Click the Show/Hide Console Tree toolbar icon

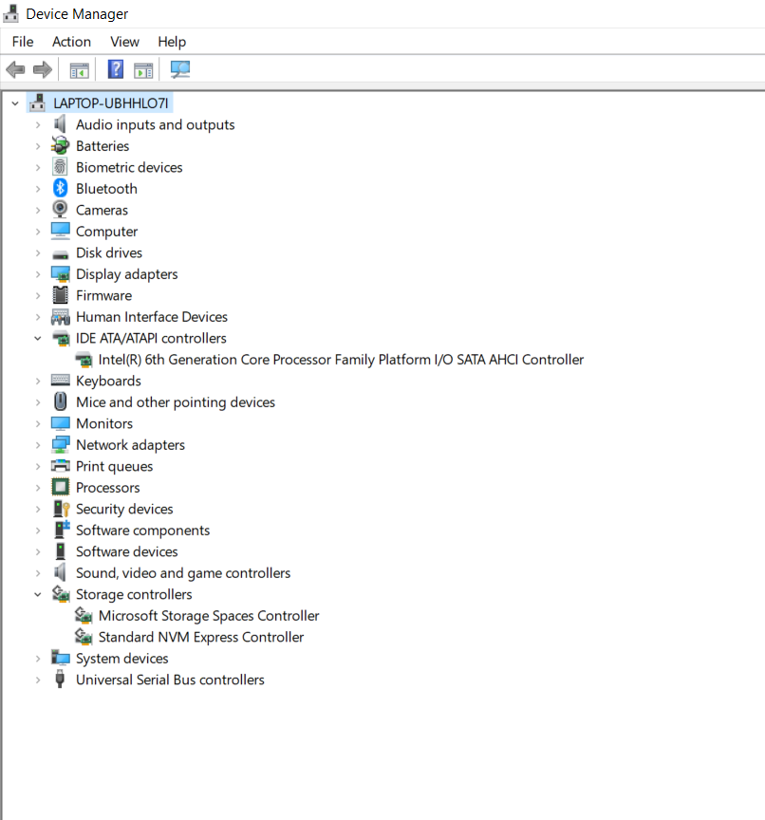[x=79, y=68]
